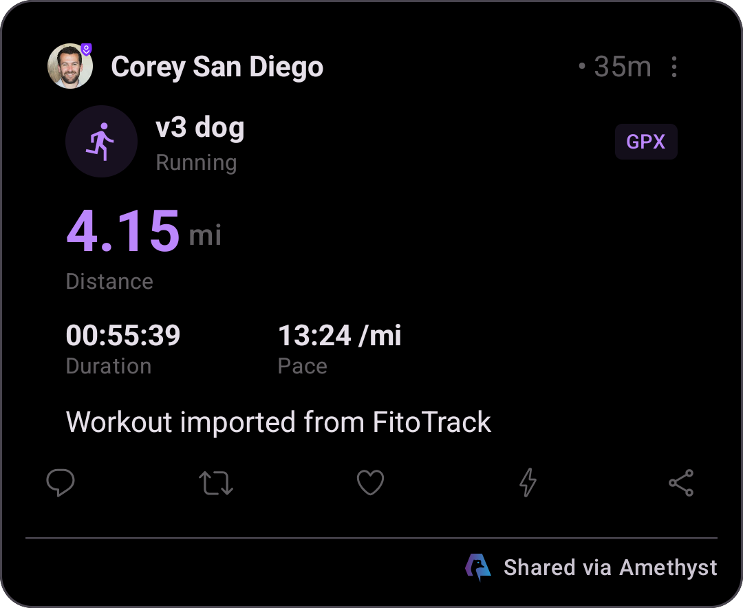Click the Workout imported from FitoTrack text
The image size is (743, 608).
coord(279,422)
